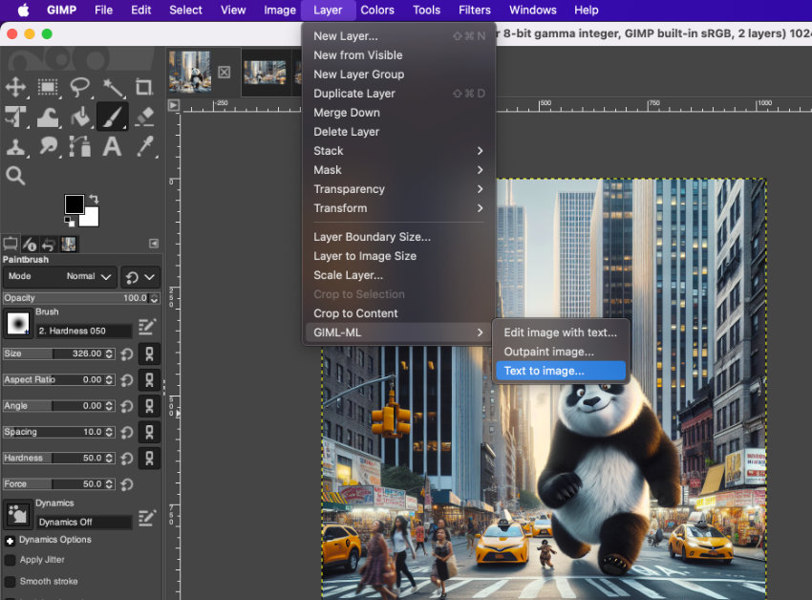This screenshot has height=600, width=812.
Task: Open the Filters menu
Action: (x=475, y=10)
